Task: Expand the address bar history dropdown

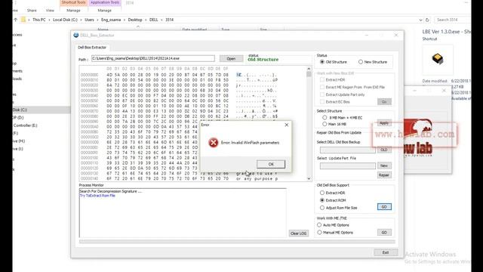Action: click(x=420, y=20)
